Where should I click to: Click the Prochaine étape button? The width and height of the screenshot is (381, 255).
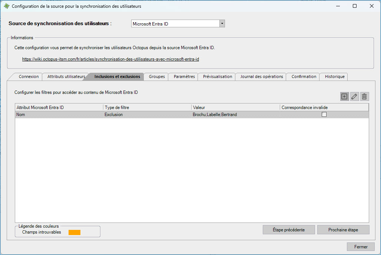pyautogui.click(x=343, y=229)
